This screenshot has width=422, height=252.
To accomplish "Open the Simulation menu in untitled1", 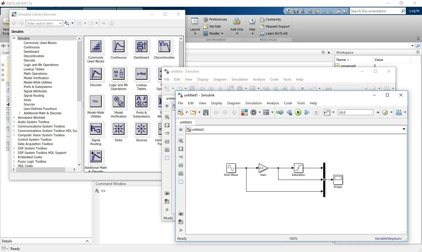I will tap(253, 103).
